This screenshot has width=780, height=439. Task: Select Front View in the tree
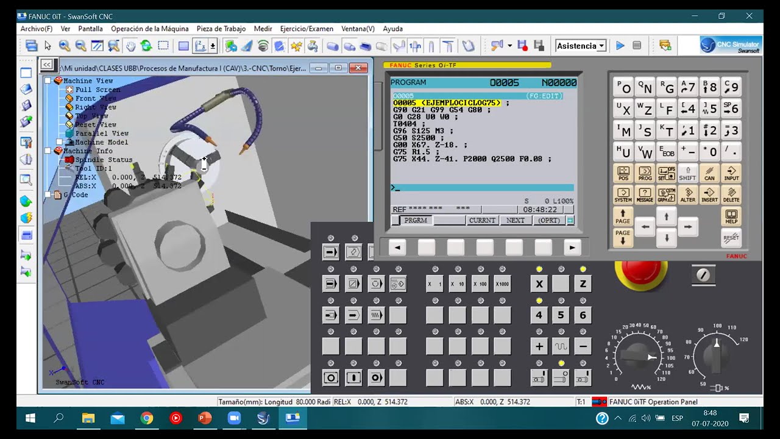(96, 98)
